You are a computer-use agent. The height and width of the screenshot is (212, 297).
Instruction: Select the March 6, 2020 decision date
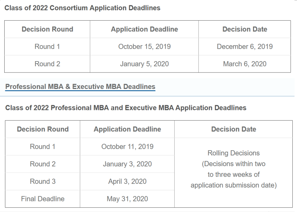(x=244, y=64)
